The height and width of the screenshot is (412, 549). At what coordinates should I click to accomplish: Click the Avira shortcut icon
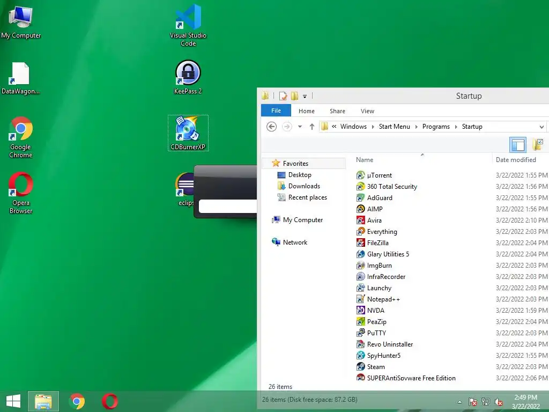click(x=361, y=220)
